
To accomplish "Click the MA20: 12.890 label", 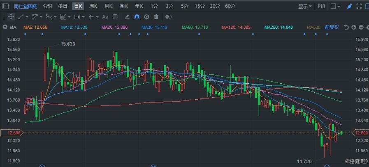I will pos(114,27).
